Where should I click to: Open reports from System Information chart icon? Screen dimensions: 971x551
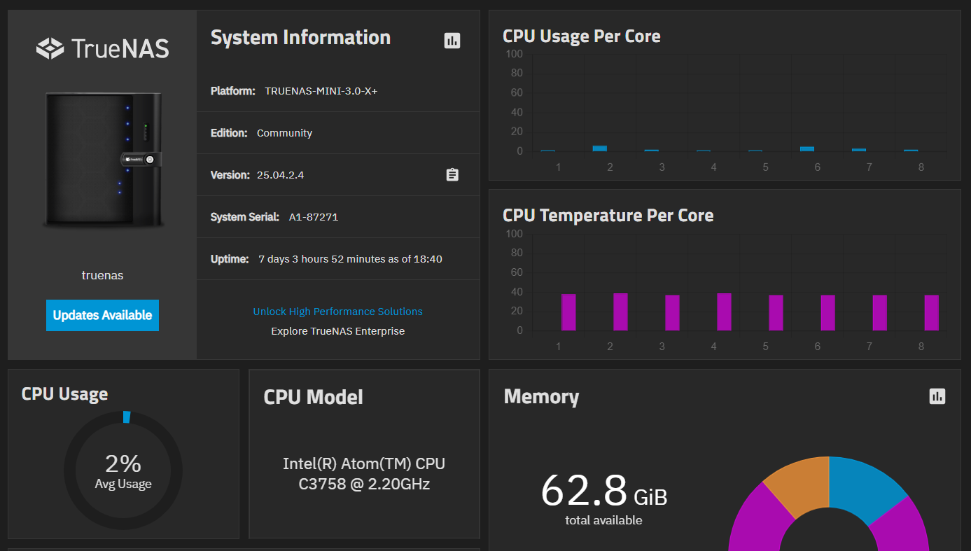tap(452, 41)
